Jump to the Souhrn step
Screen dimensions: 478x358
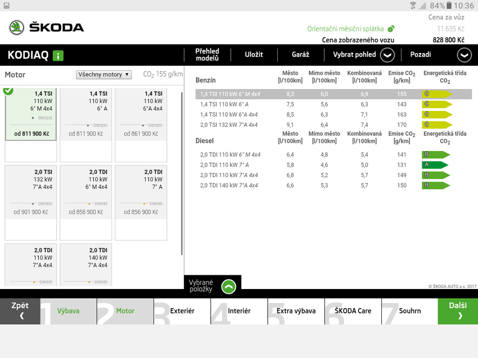pyautogui.click(x=409, y=311)
